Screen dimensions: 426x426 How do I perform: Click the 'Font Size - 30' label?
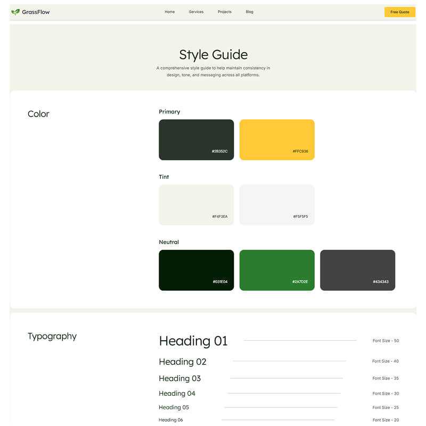tap(386, 394)
